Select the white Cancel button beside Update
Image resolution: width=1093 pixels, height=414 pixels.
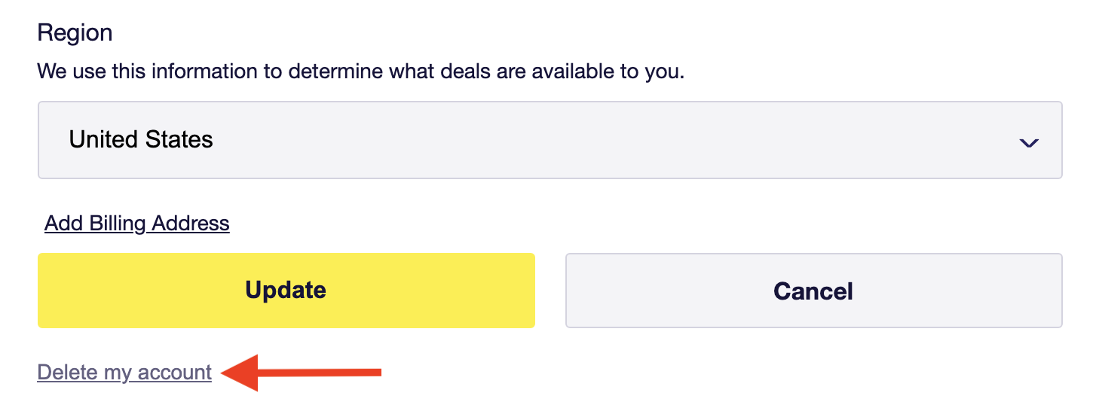(813, 291)
